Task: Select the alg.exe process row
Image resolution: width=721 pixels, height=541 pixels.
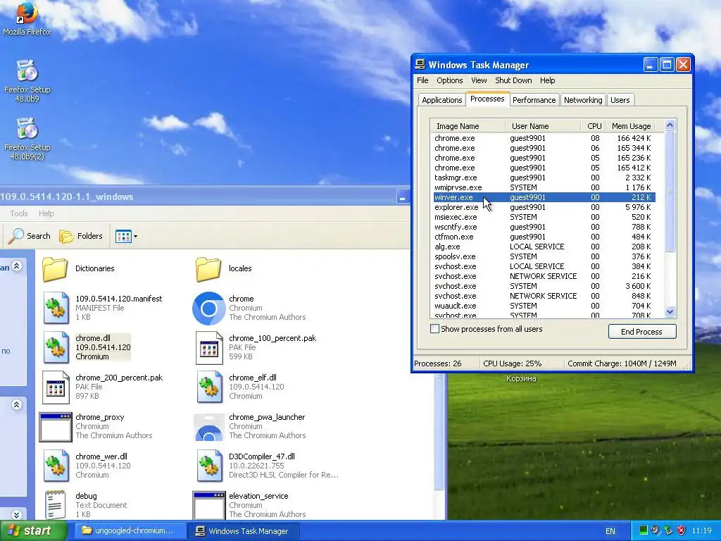Action: pyautogui.click(x=544, y=247)
